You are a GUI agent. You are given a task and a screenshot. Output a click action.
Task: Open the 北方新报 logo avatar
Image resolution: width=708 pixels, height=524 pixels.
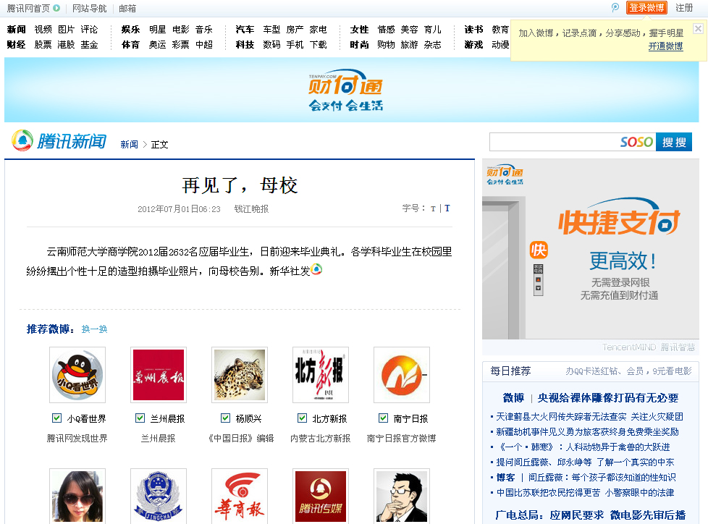pyautogui.click(x=321, y=375)
